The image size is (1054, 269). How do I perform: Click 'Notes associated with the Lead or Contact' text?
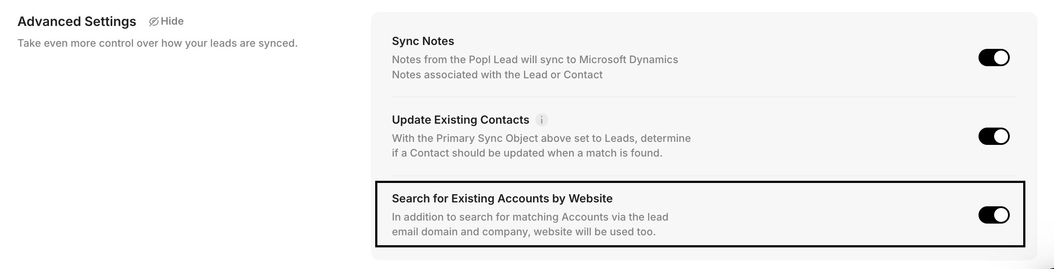coord(497,75)
